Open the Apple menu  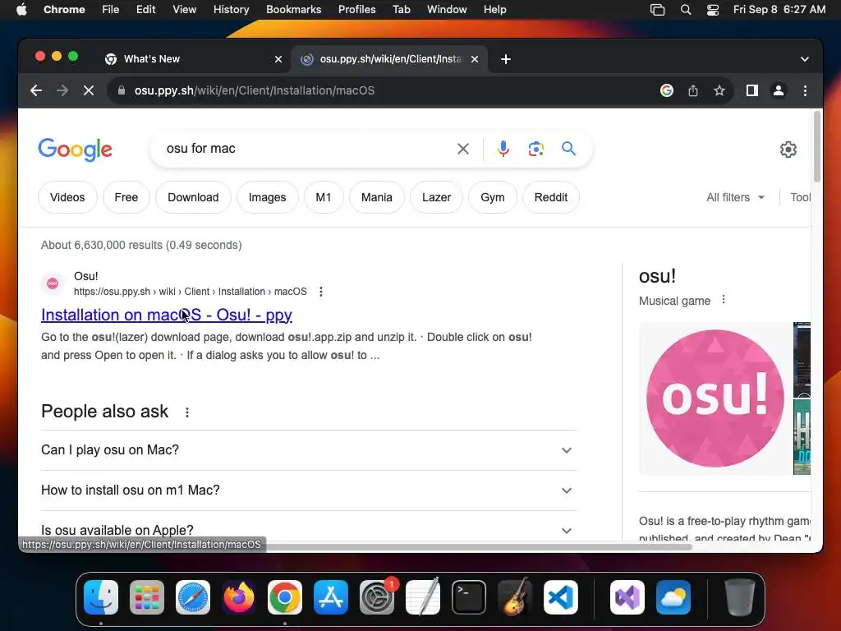click(x=21, y=10)
